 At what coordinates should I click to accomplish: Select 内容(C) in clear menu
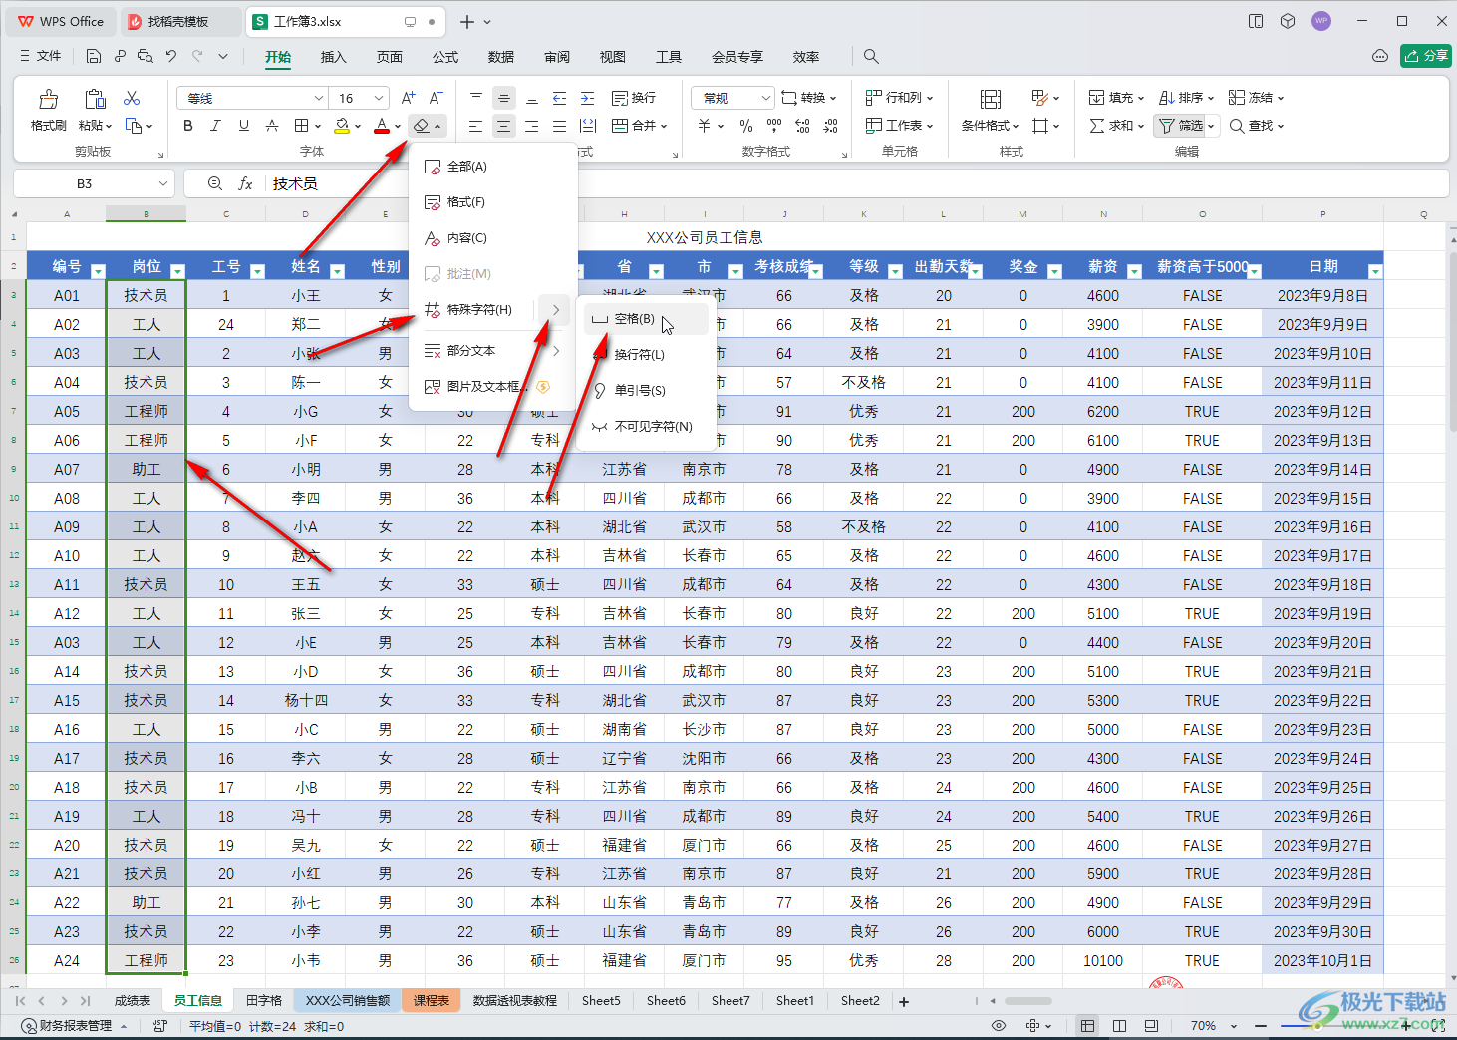pyautogui.click(x=493, y=238)
